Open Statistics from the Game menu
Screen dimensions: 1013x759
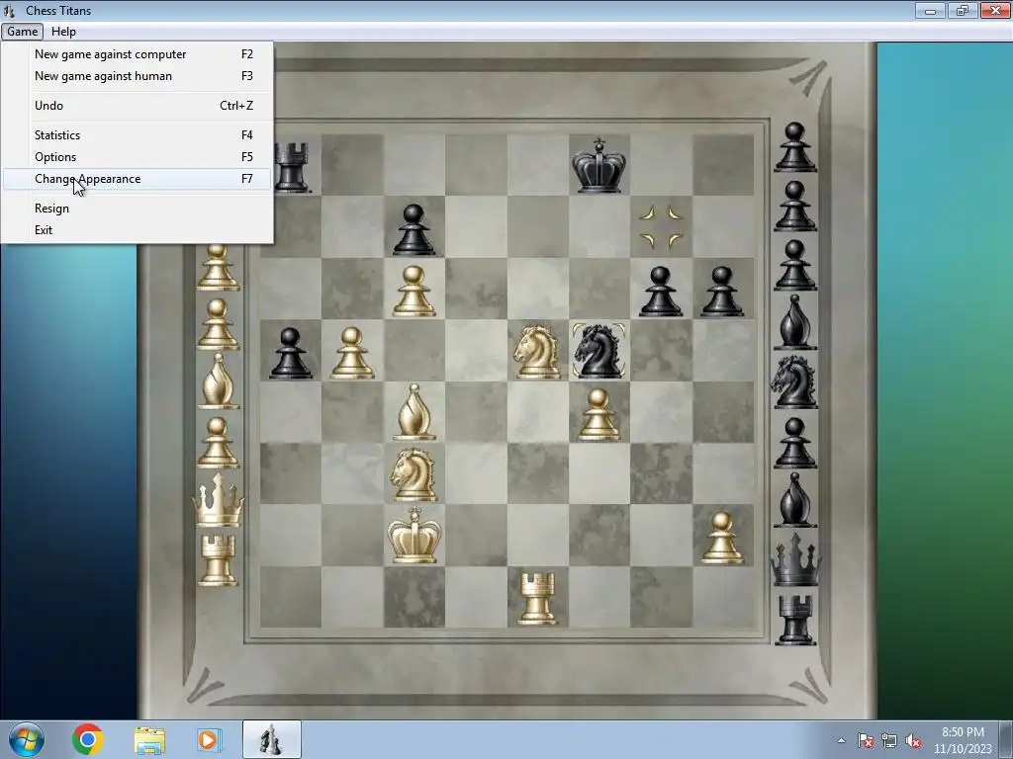[137, 135]
